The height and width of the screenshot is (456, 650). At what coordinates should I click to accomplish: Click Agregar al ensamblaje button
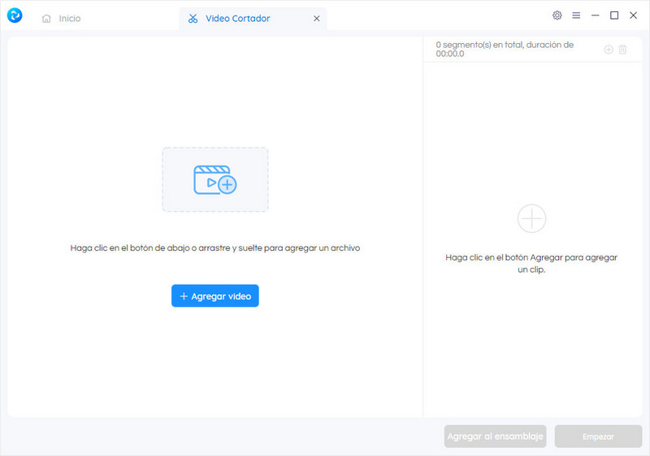point(495,437)
